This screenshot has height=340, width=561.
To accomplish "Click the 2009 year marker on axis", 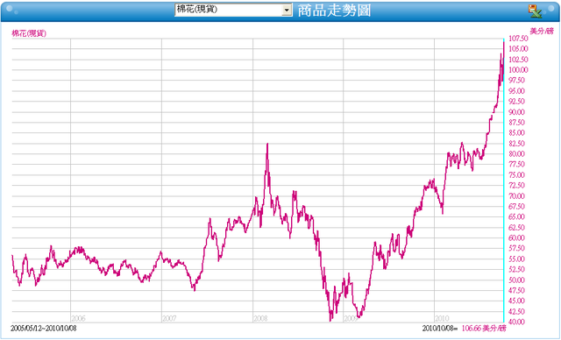I will tap(351, 318).
